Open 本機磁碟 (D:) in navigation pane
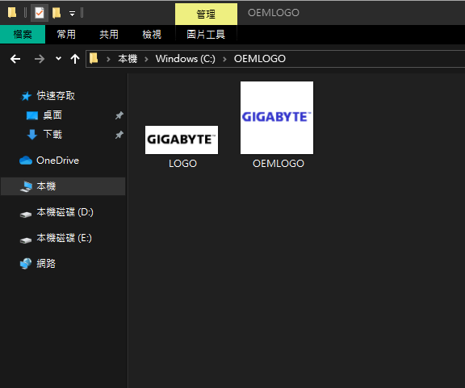 65,212
